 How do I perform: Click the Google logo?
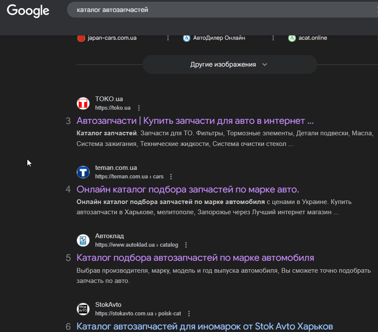click(28, 11)
